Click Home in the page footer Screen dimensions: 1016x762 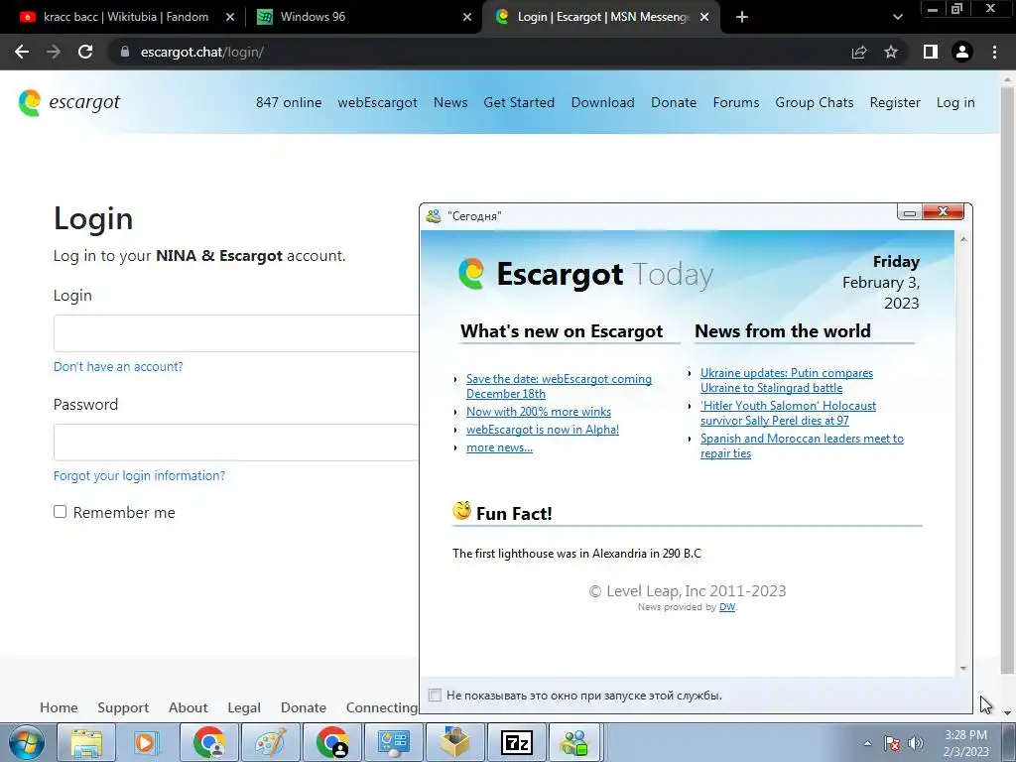pos(59,707)
